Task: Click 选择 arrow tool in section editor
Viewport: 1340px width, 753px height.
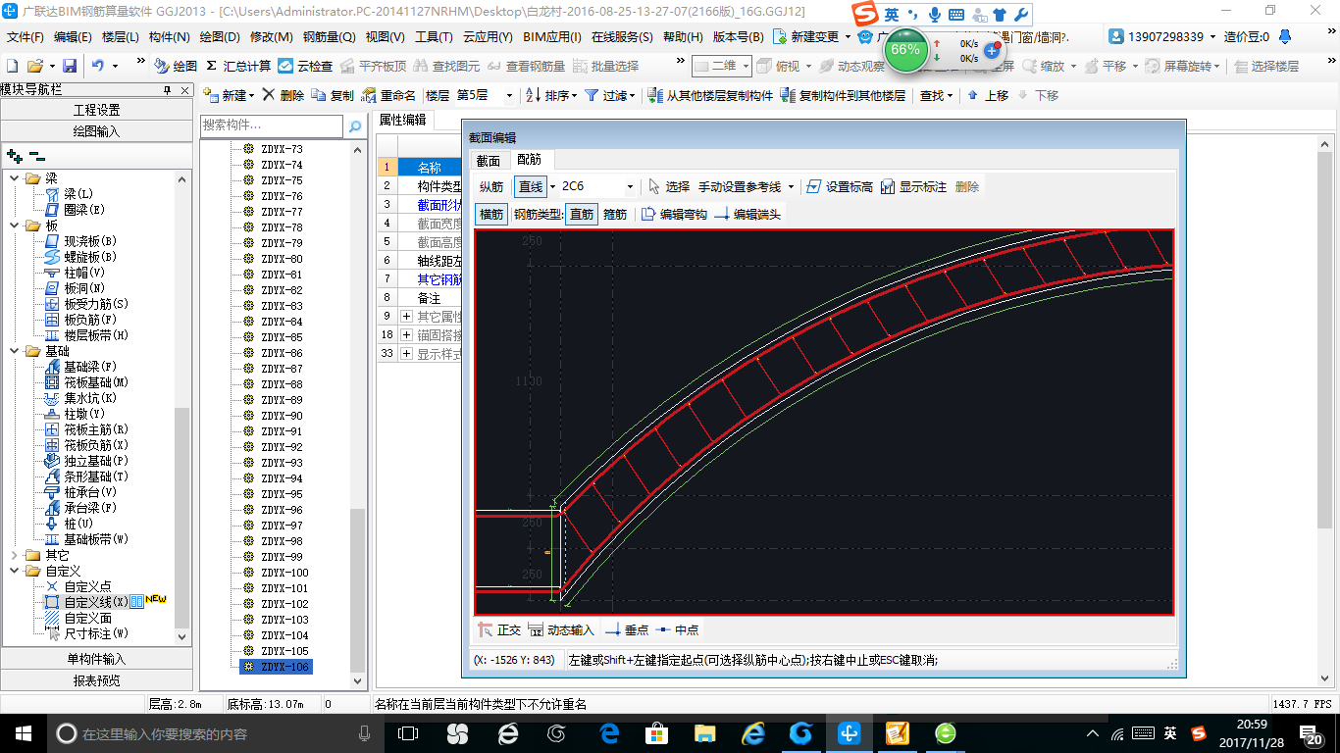Action: pos(668,186)
